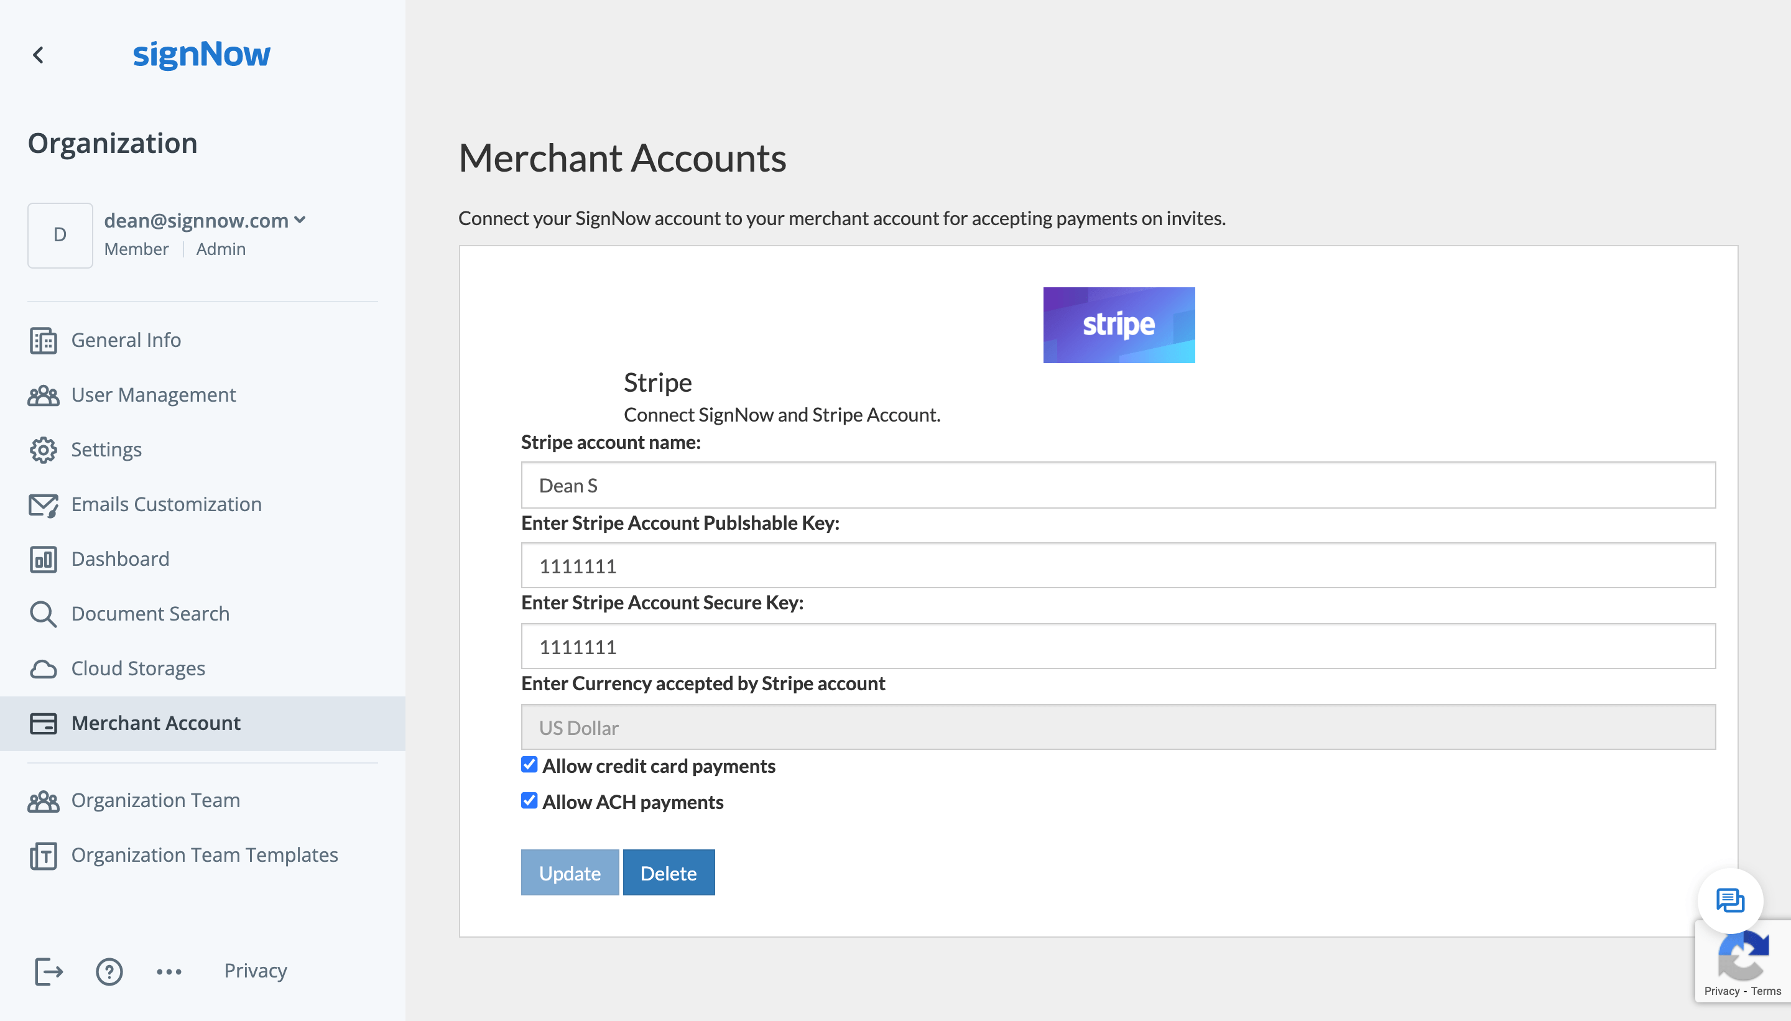Click the General Info building icon
Viewport: 1791px width, 1021px height.
pyautogui.click(x=44, y=341)
